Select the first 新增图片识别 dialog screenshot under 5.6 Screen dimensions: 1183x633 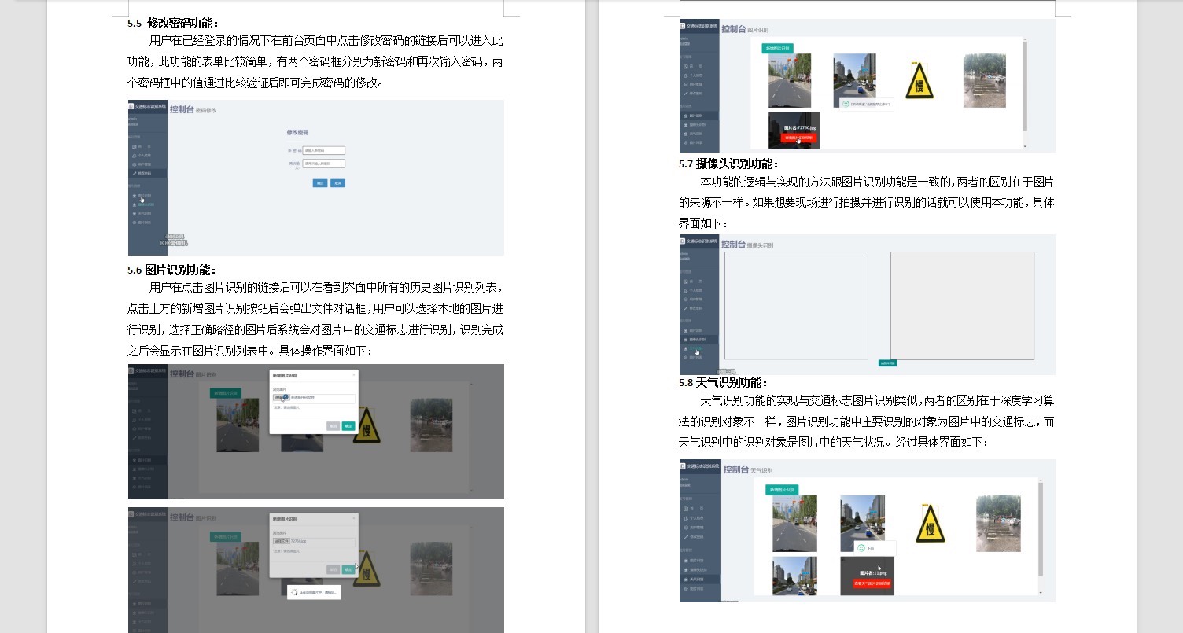coord(316,432)
